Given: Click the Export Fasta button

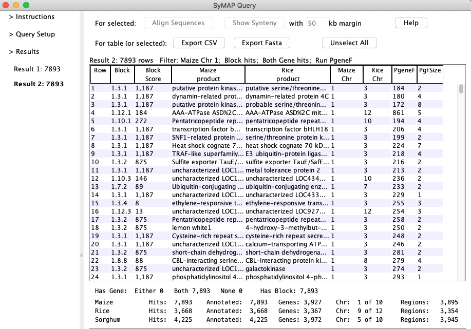Looking at the screenshot, I should (261, 43).
